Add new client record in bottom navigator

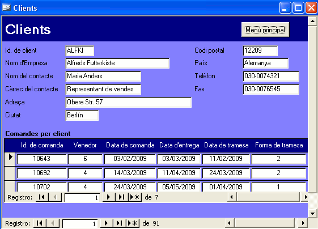pos(133,223)
